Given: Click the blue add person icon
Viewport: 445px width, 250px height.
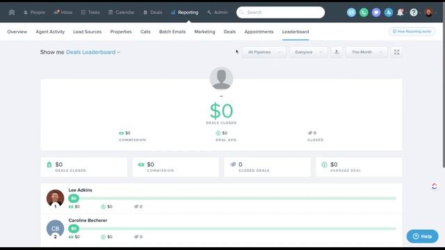Looking at the screenshot, I should pos(389,12).
